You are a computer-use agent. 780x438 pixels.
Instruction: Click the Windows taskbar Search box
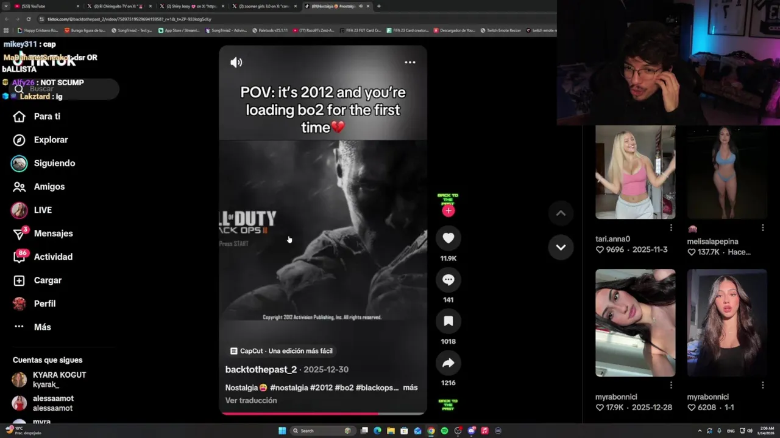coord(322,431)
